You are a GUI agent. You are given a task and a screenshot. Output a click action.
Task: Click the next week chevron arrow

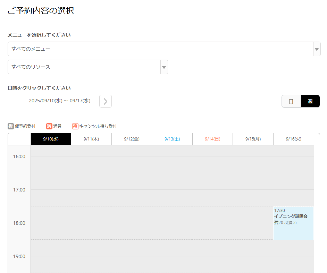(106, 101)
